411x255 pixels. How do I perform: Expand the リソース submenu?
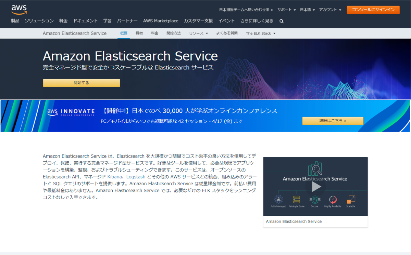pos(198,33)
